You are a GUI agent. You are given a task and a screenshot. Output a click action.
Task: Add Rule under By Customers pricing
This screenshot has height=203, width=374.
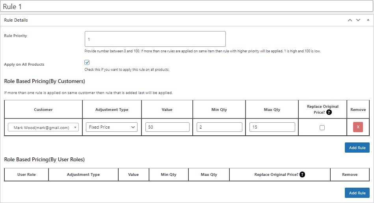point(357,148)
